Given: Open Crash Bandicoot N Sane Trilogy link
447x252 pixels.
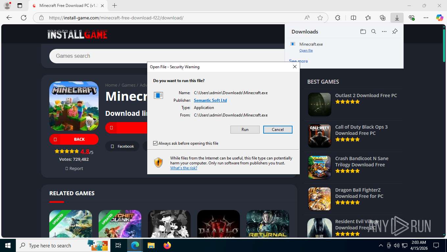Looking at the screenshot, I should pos(362,161).
